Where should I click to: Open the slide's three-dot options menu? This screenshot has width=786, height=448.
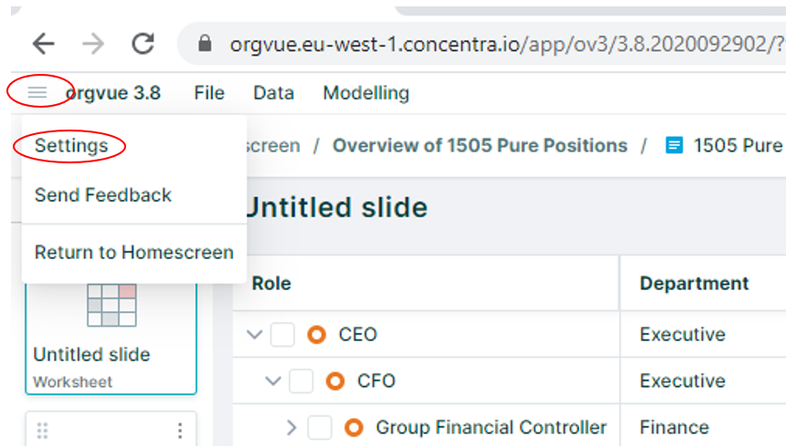click(180, 430)
